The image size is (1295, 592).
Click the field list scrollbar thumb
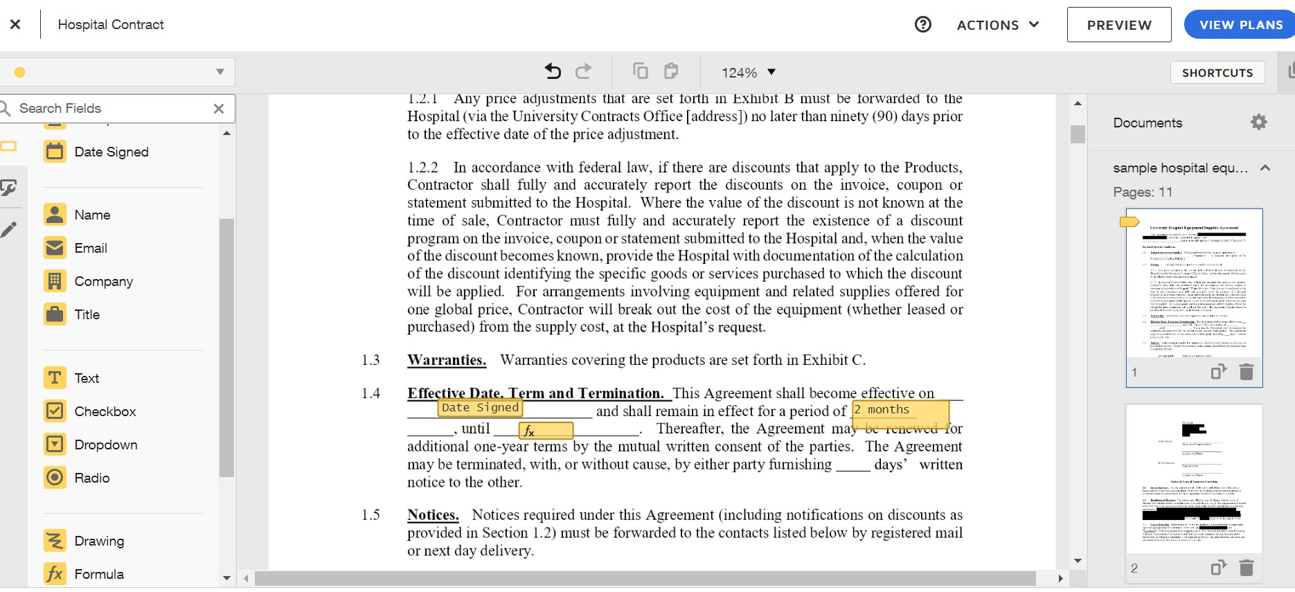pos(226,348)
